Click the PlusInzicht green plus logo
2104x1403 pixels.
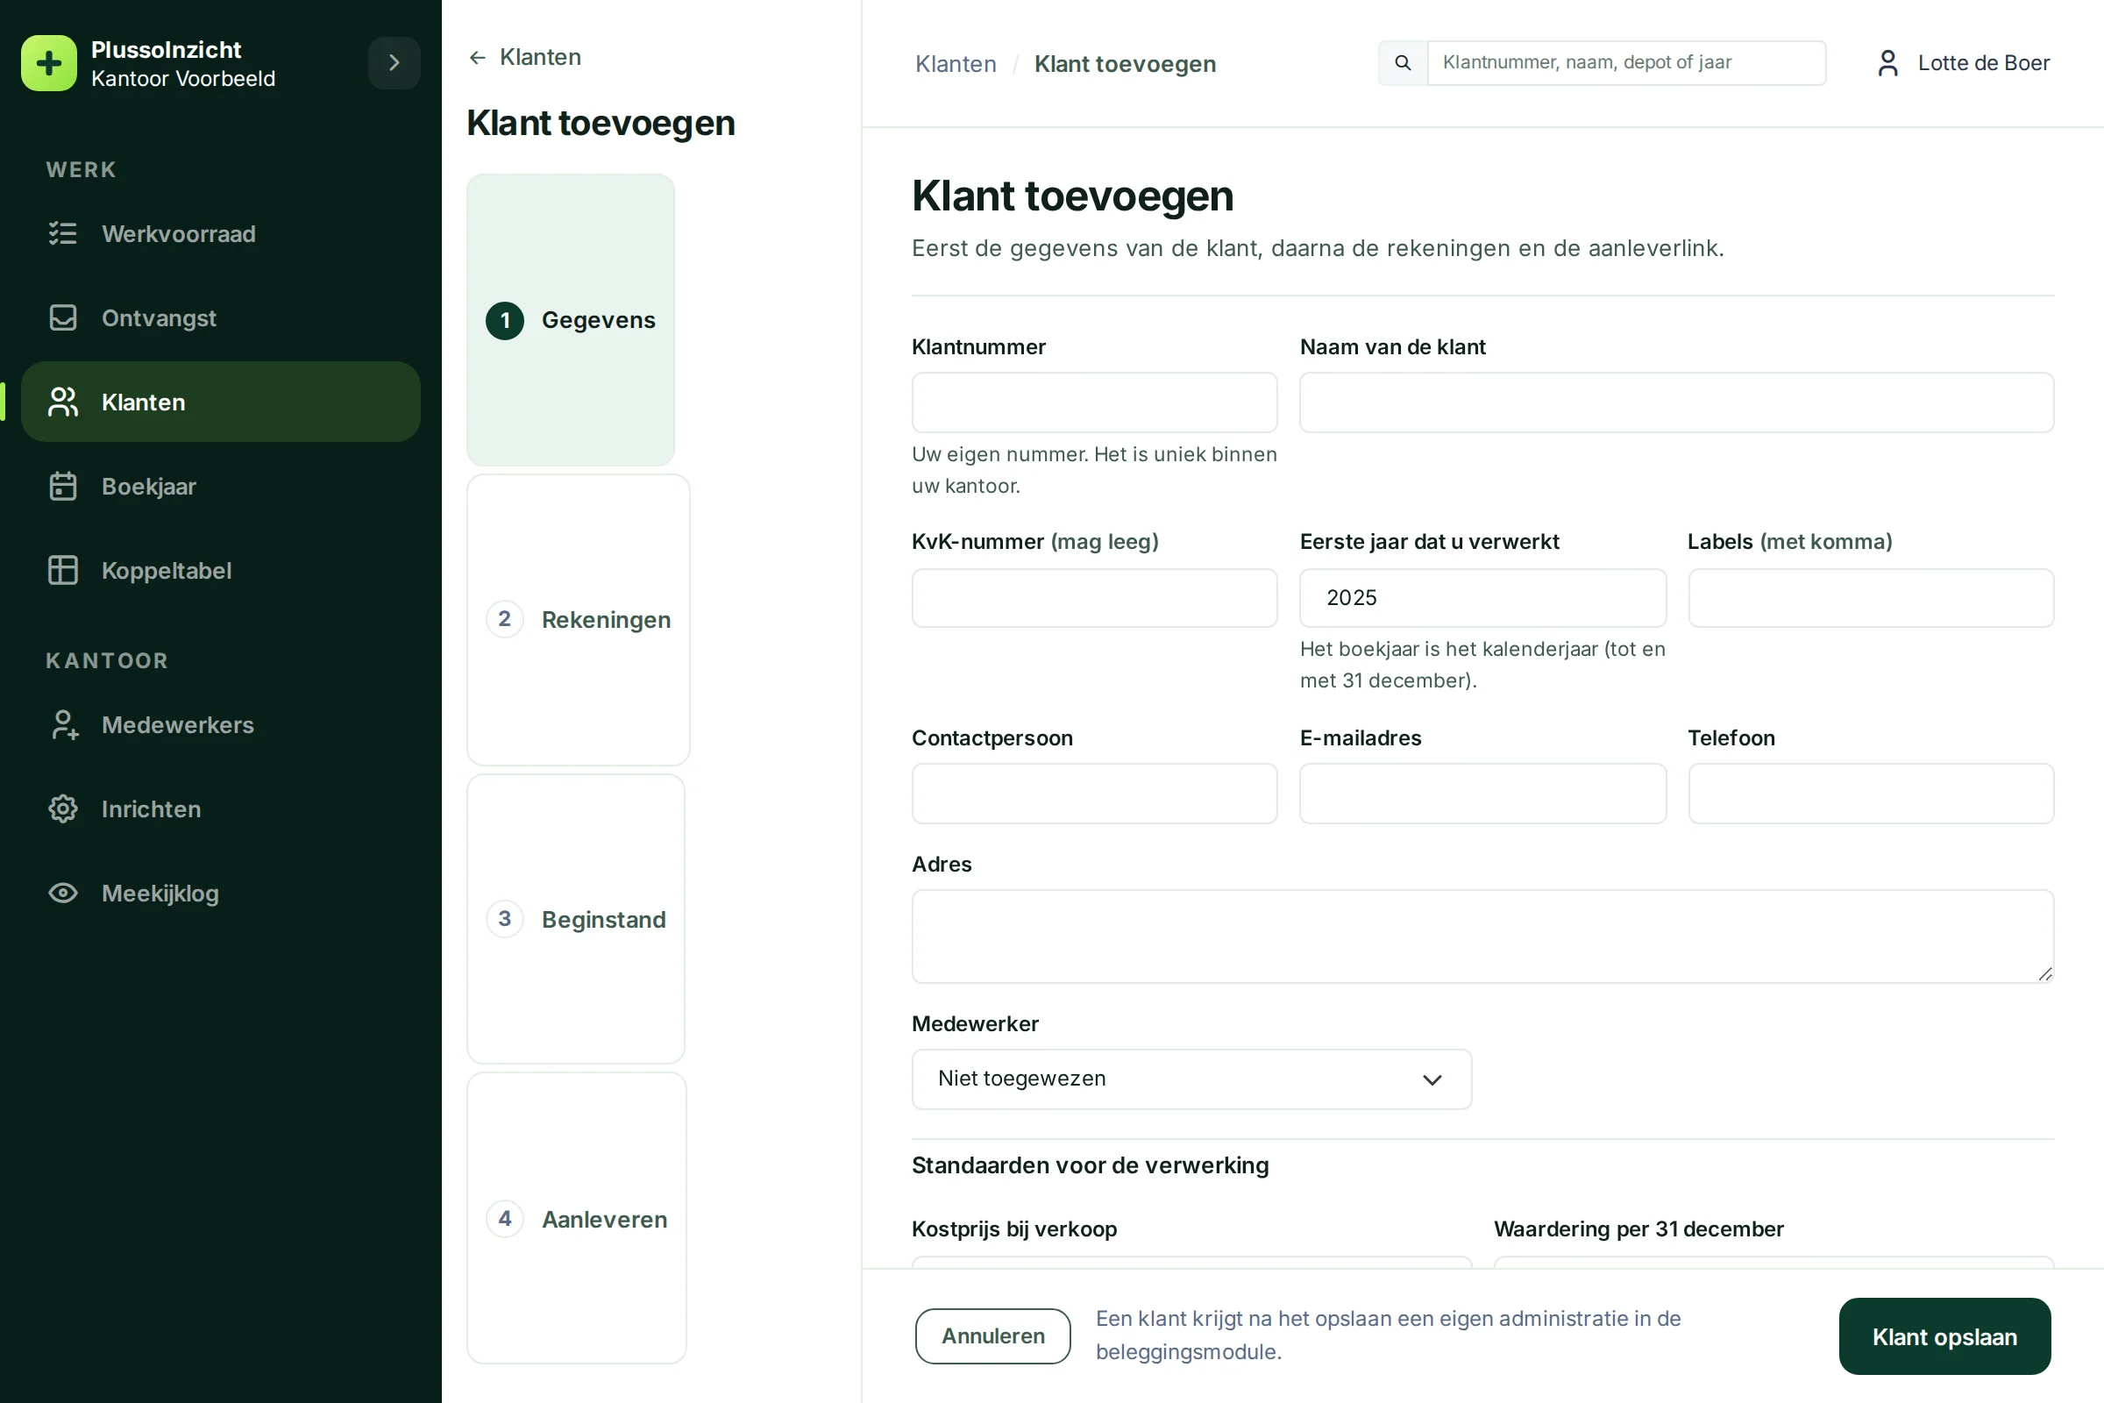point(49,63)
